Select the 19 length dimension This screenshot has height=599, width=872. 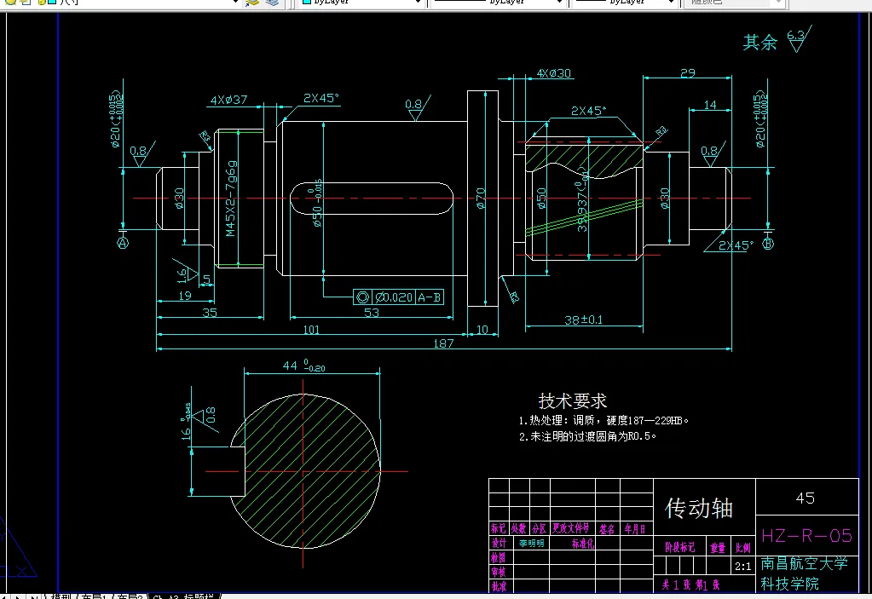185,296
